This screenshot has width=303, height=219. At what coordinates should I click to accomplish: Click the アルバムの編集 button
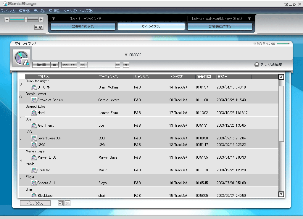click(x=268, y=65)
